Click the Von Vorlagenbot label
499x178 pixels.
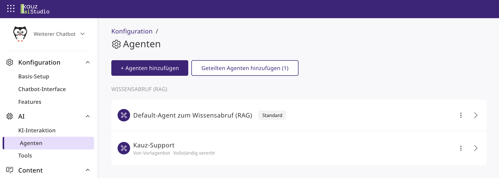click(x=151, y=153)
